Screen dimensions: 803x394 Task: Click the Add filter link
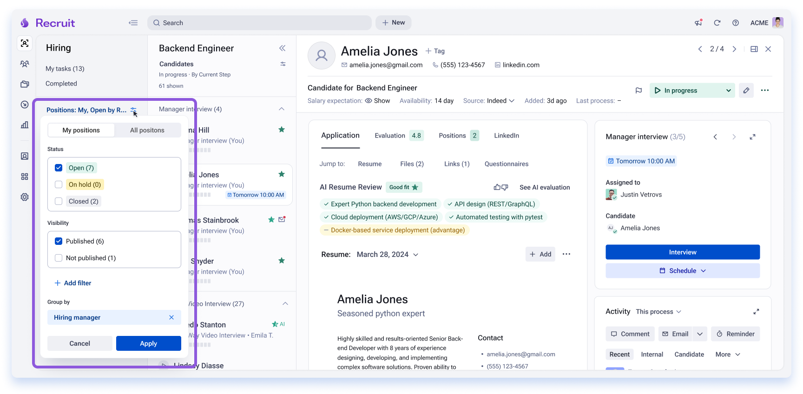click(x=73, y=283)
